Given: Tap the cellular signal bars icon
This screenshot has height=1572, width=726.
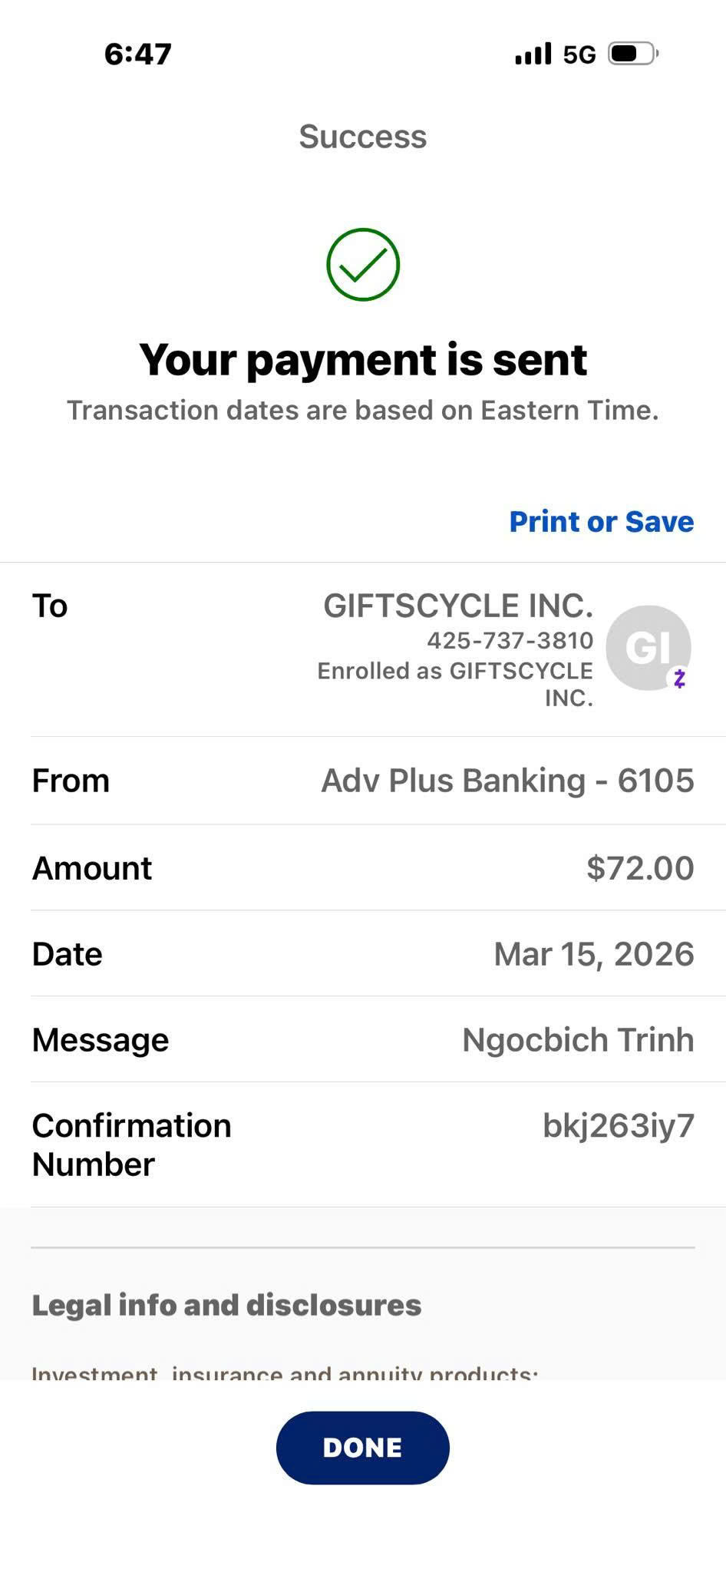Looking at the screenshot, I should 533,54.
